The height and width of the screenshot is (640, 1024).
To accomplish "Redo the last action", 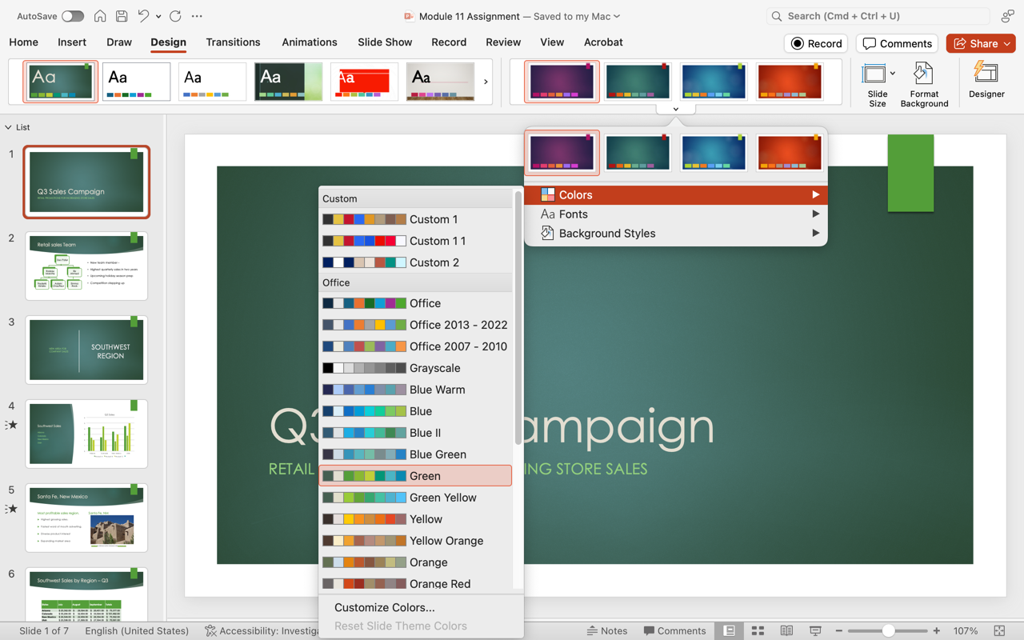I will click(175, 16).
